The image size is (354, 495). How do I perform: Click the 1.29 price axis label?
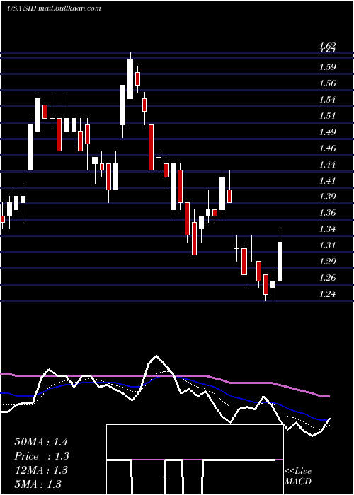(x=327, y=262)
